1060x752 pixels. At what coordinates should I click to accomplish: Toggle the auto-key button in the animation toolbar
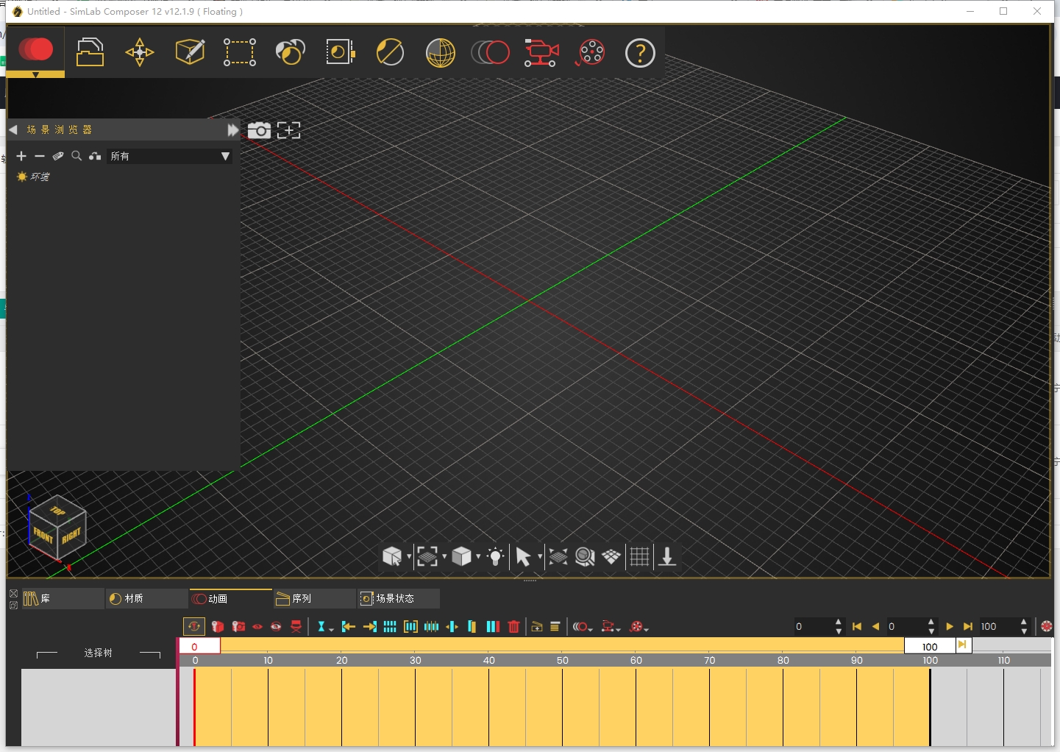coord(194,627)
